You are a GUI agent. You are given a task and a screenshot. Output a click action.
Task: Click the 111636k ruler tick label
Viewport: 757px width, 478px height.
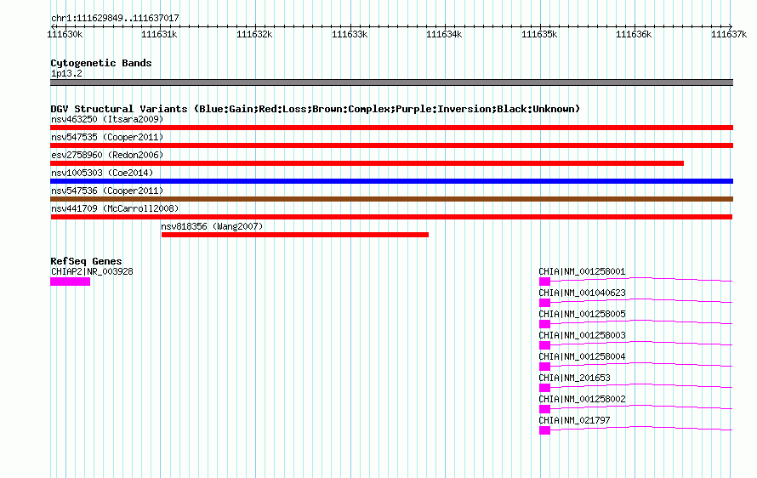tap(634, 34)
